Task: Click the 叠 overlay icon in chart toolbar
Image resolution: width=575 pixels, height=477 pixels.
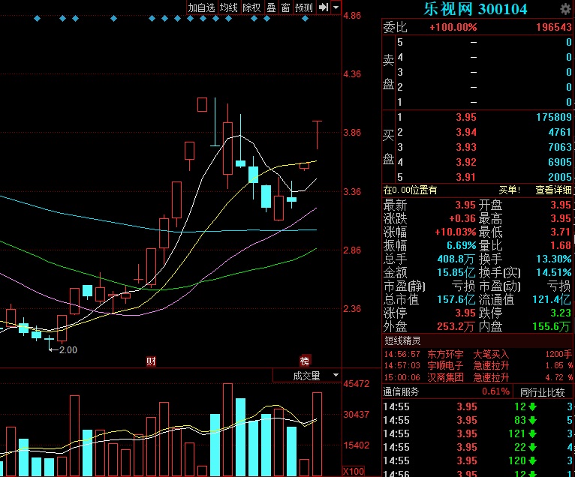Action: point(272,7)
